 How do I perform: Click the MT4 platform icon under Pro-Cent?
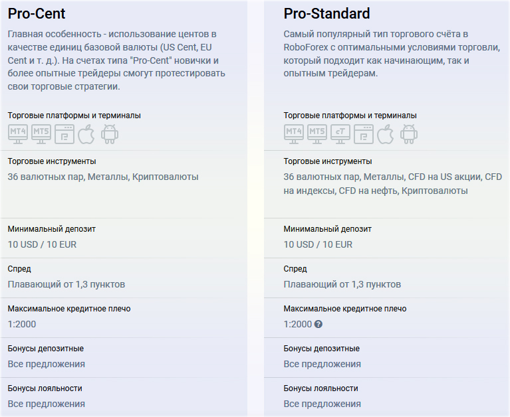18,133
